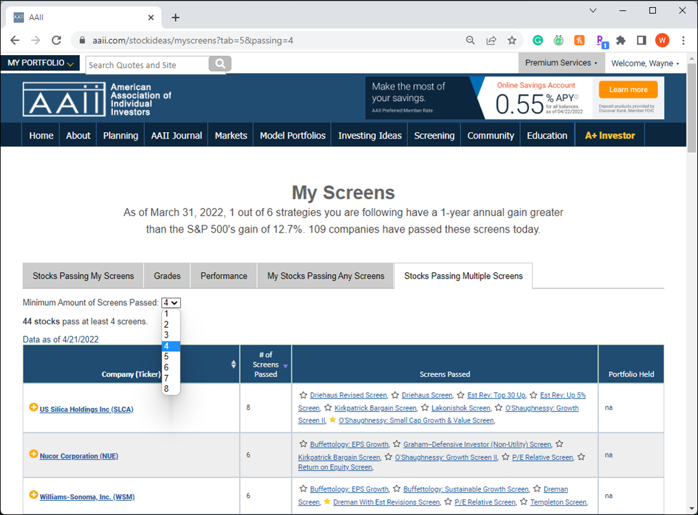The width and height of the screenshot is (698, 515).
Task: Open the Screening menu in the navigation bar
Action: click(434, 135)
